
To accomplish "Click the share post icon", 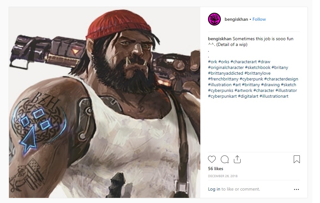I will 237,159.
